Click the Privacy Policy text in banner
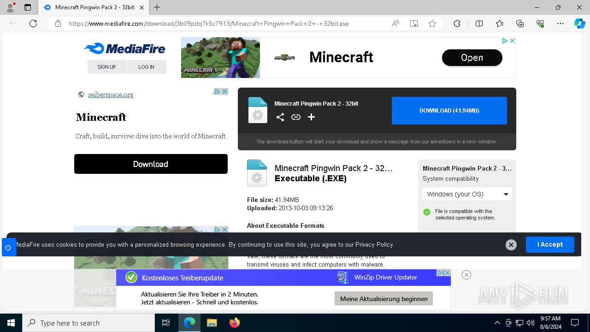 pos(374,245)
